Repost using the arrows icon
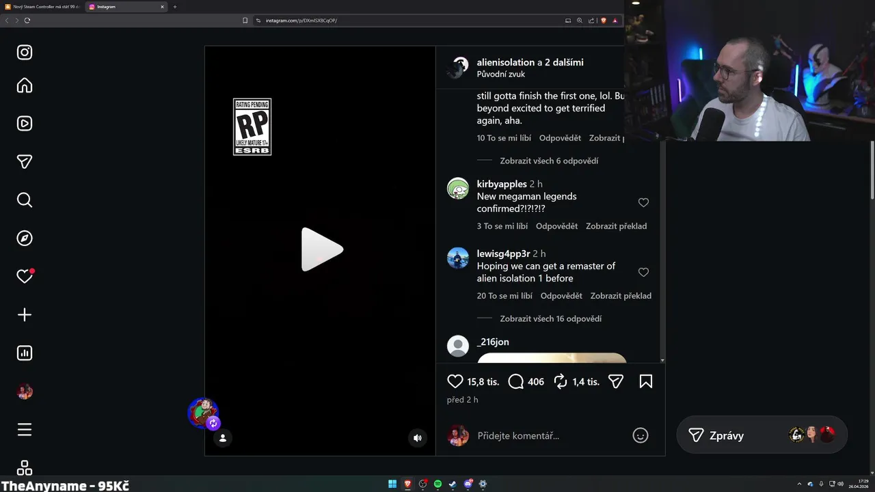 [561, 381]
